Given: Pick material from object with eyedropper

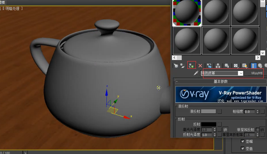Looking at the screenshot, I should point(196,73).
